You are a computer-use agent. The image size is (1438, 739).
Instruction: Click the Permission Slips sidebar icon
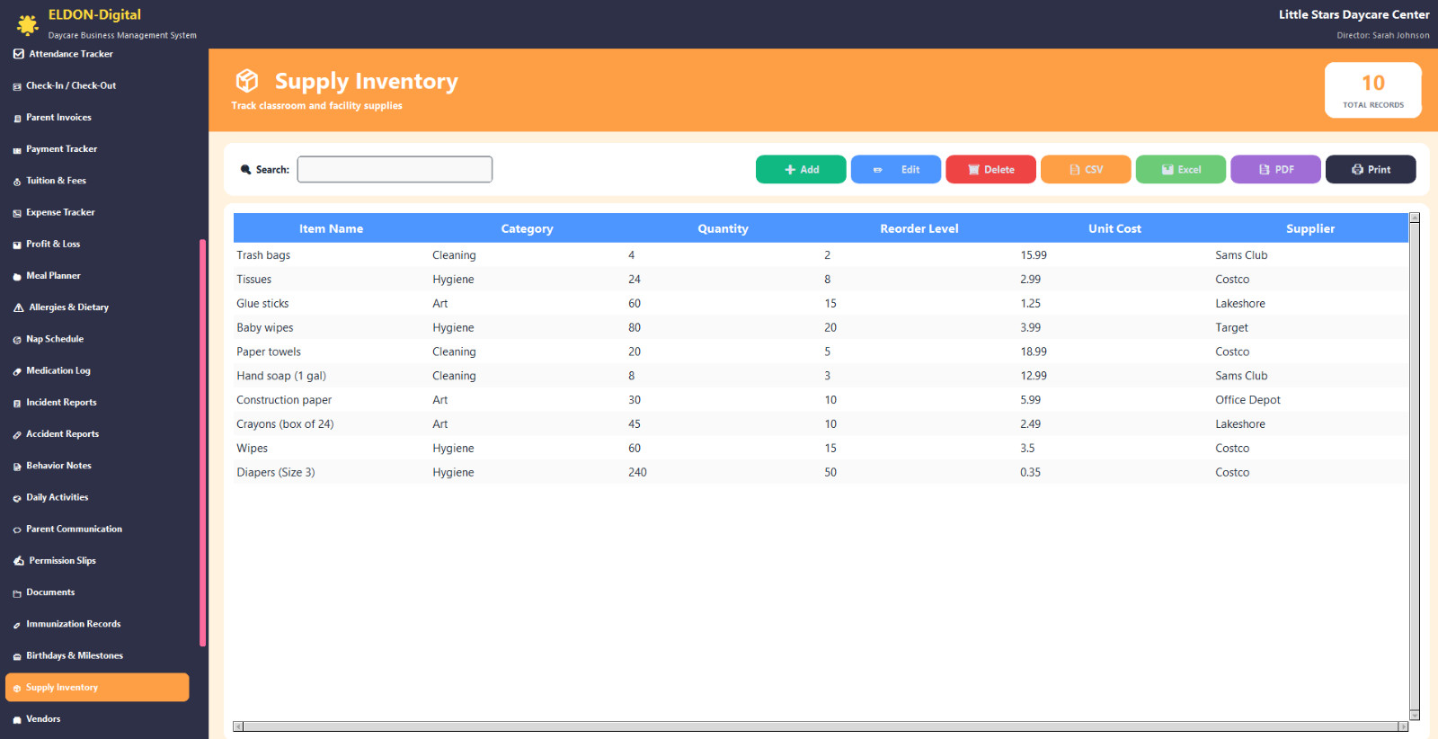(18, 561)
